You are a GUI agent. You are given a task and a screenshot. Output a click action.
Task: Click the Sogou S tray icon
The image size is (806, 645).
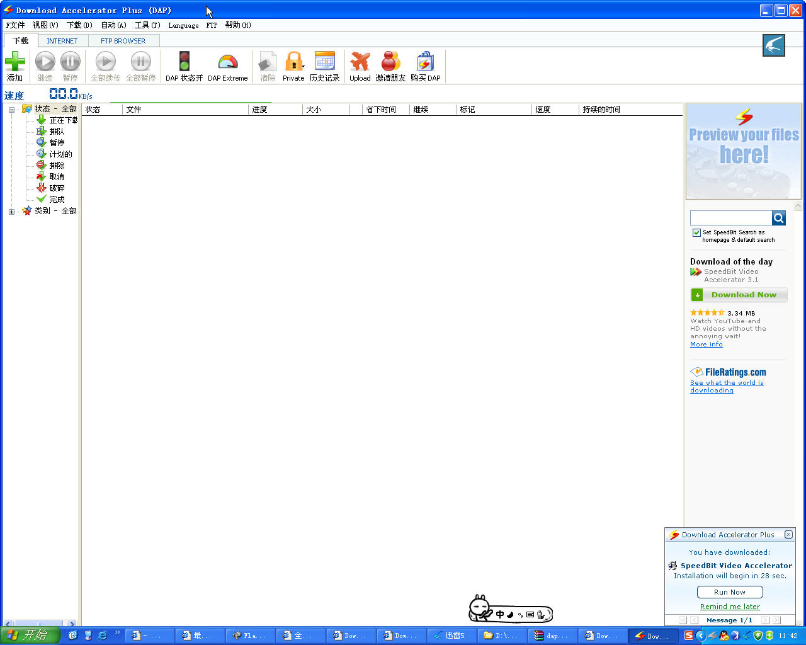[x=689, y=636]
